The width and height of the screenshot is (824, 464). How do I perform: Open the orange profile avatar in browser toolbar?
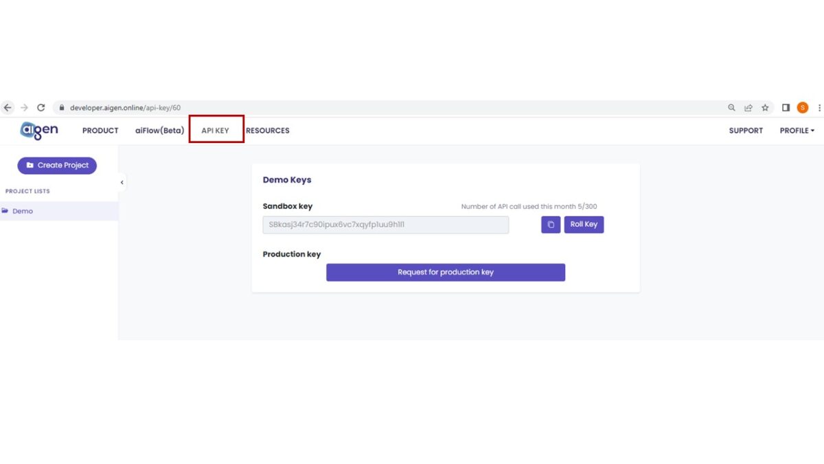[x=802, y=107]
